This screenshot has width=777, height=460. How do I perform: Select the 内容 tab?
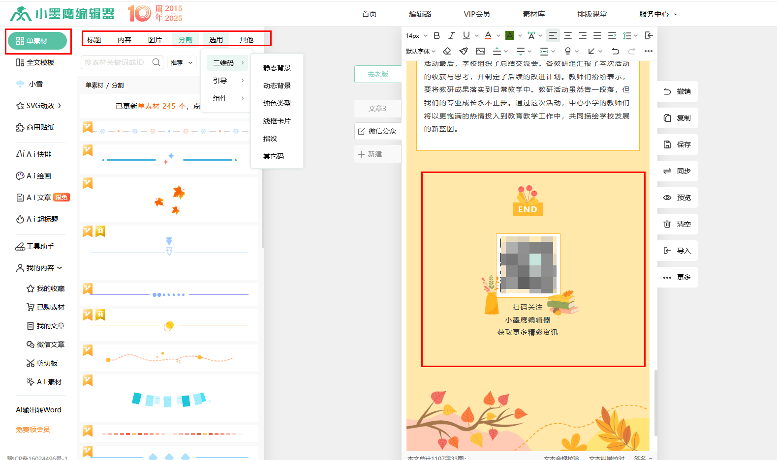point(124,40)
